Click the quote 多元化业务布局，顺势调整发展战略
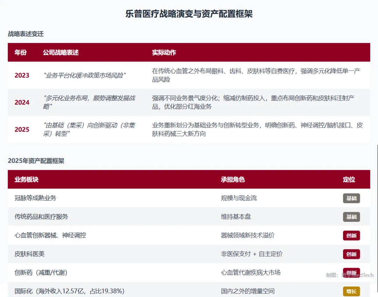This screenshot has width=378, height=297. 89,102
